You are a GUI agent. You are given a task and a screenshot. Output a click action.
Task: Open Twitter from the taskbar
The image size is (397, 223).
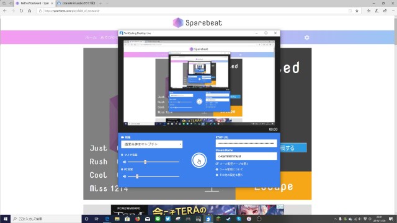(x=168, y=219)
